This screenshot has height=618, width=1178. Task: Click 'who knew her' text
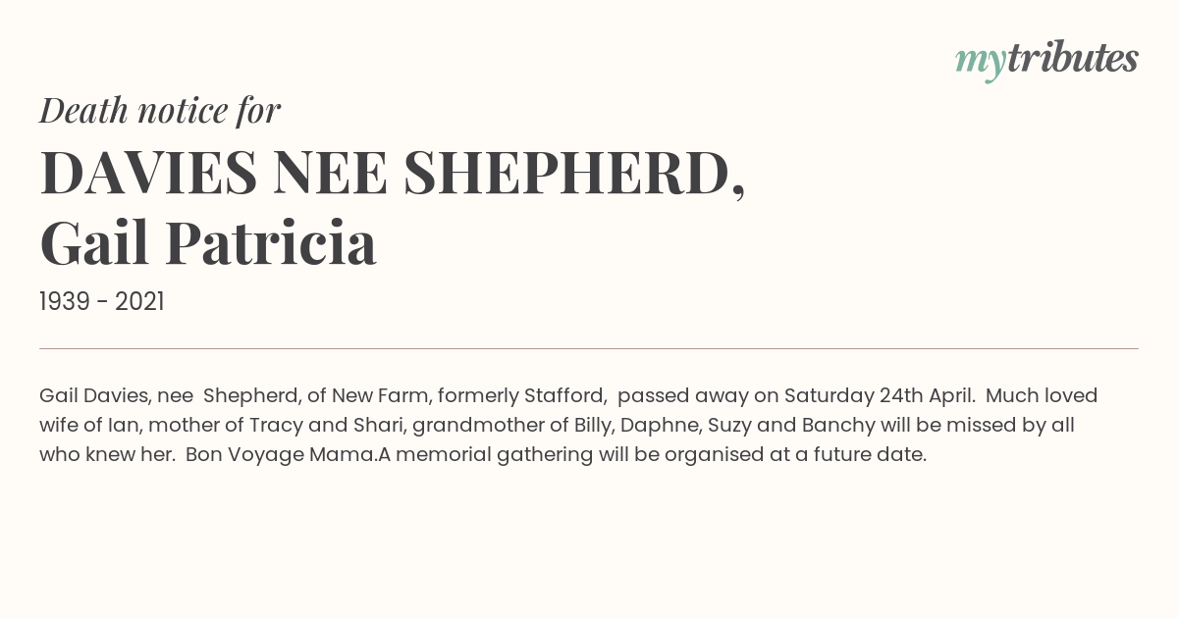click(106, 455)
